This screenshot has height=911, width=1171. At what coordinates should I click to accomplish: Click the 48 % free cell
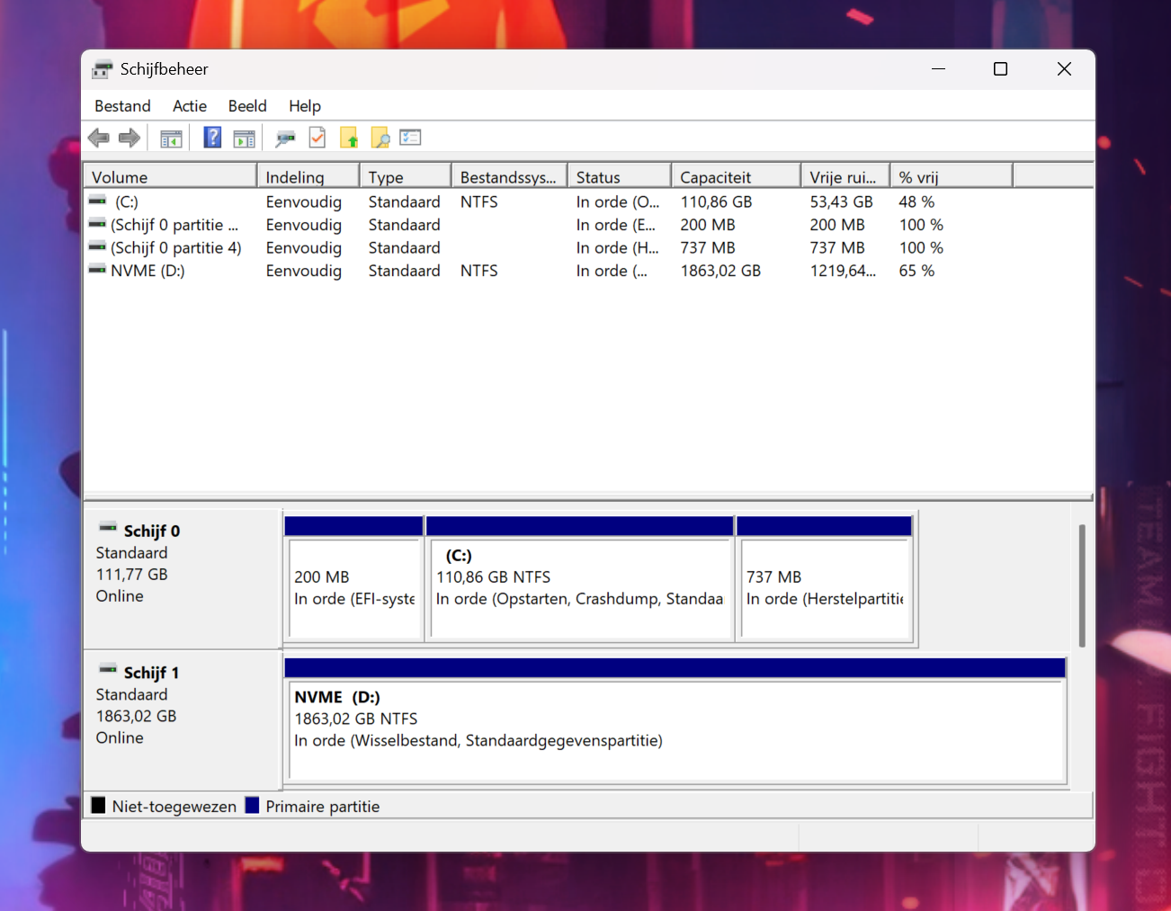(x=916, y=202)
